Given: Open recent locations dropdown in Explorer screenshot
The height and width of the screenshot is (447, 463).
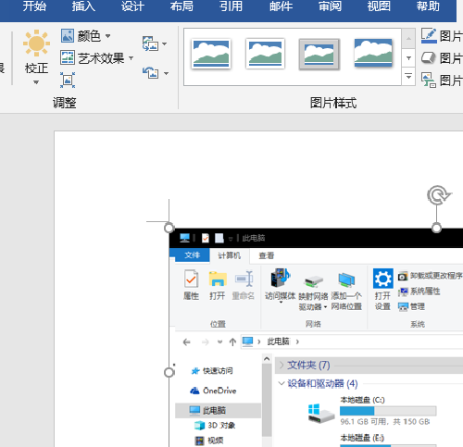Looking at the screenshot, I should click(x=219, y=341).
